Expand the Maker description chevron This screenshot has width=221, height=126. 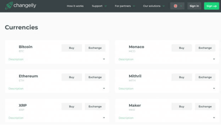(214, 118)
